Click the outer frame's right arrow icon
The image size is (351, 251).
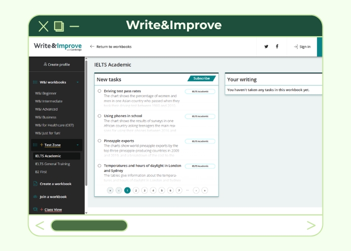pos(311,225)
